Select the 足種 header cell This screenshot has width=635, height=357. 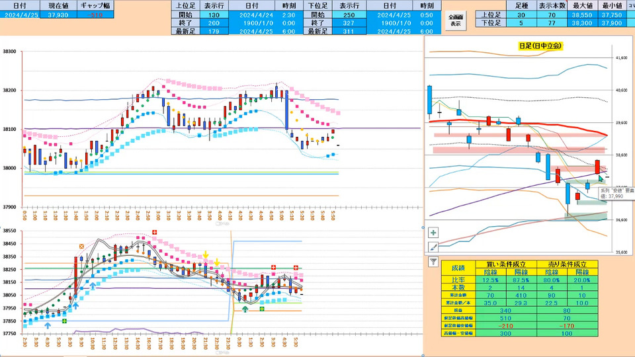521,6
